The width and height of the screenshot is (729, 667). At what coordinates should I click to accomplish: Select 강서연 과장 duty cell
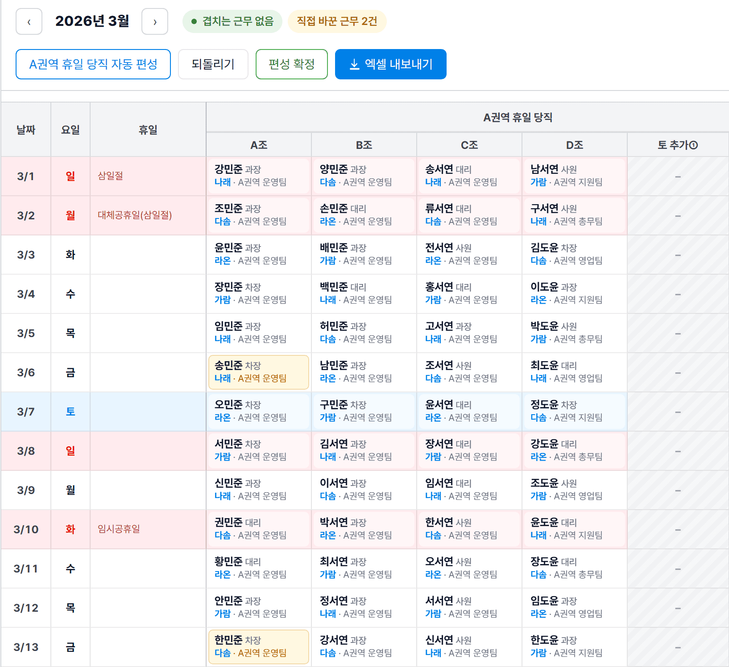point(364,647)
